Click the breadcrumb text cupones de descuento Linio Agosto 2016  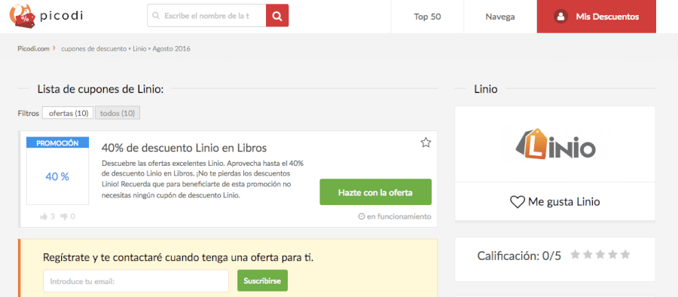[125, 48]
